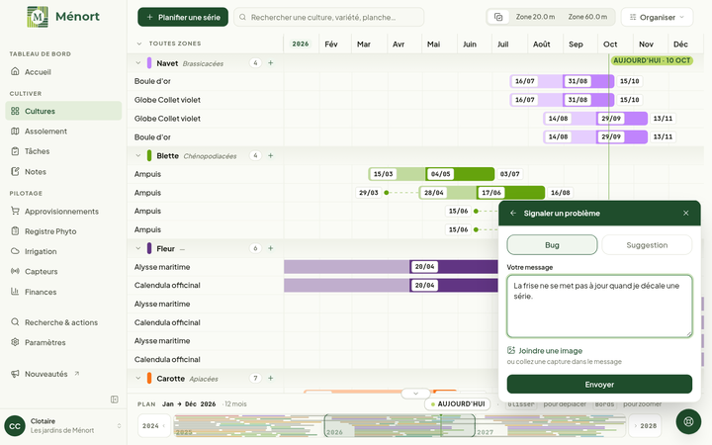The height and width of the screenshot is (445, 712).
Task: Click the 04/05 date on the first Ampuis bar
Action: point(440,174)
